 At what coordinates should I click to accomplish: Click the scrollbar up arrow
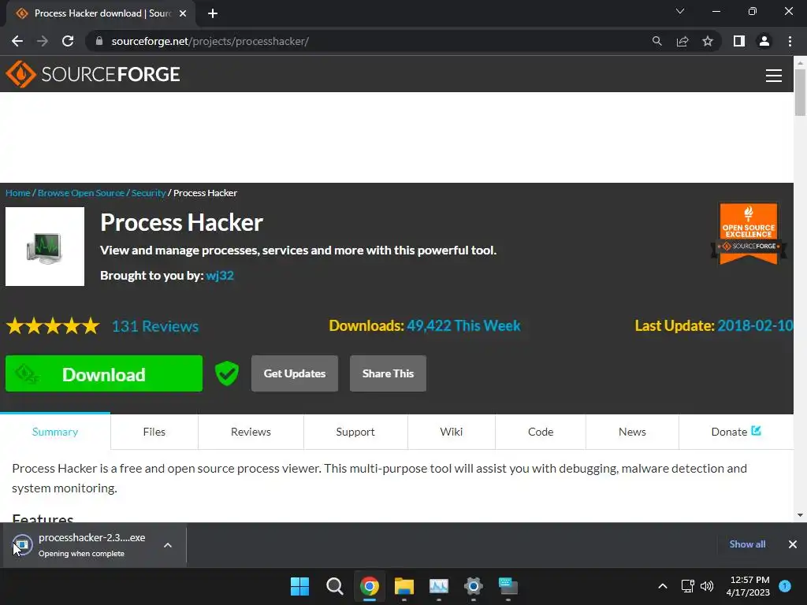[800, 63]
